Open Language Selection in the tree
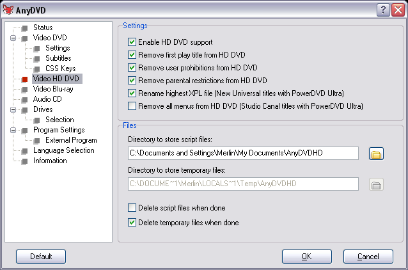The image size is (408, 270). click(x=63, y=150)
